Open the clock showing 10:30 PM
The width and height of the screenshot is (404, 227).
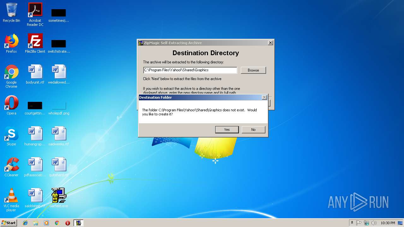[x=388, y=223]
